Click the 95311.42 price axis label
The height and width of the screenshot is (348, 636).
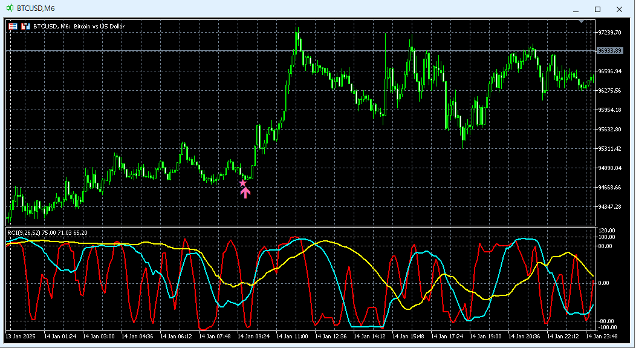point(609,149)
